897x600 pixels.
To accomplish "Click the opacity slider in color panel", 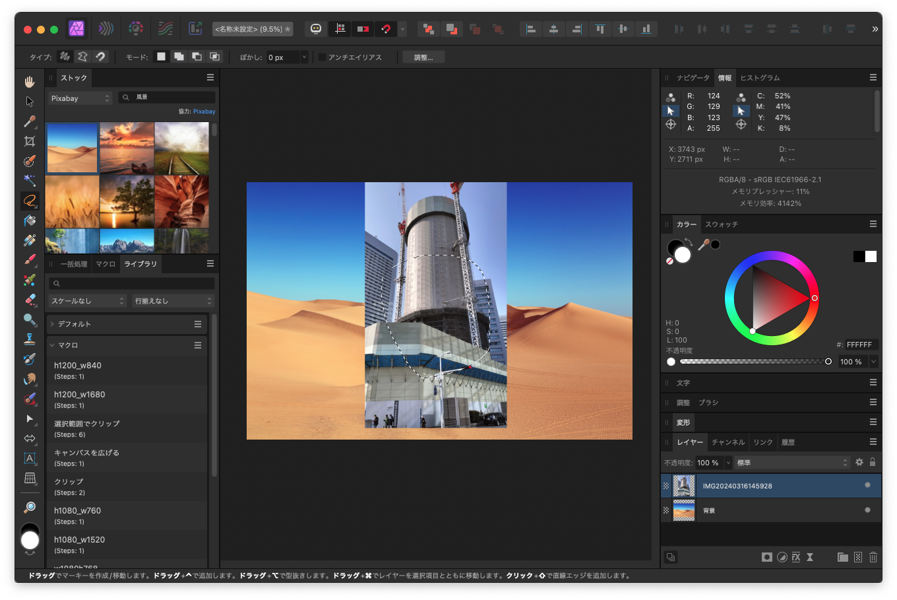I will pos(754,362).
